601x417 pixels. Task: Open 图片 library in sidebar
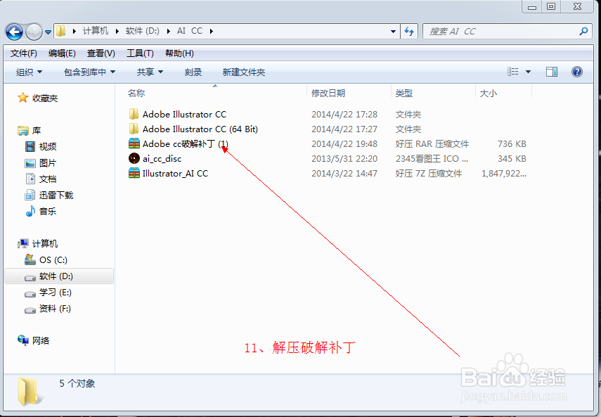tap(48, 163)
